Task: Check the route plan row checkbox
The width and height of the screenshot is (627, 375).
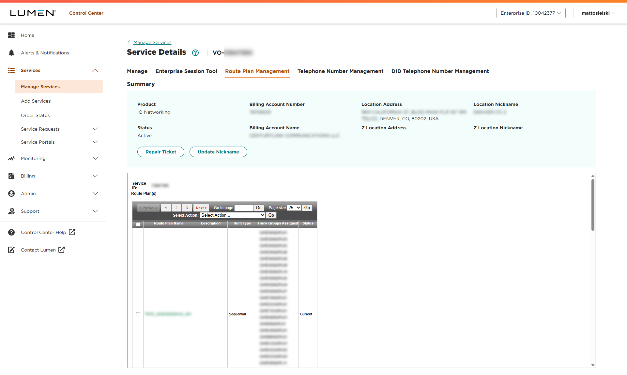Action: [138, 314]
